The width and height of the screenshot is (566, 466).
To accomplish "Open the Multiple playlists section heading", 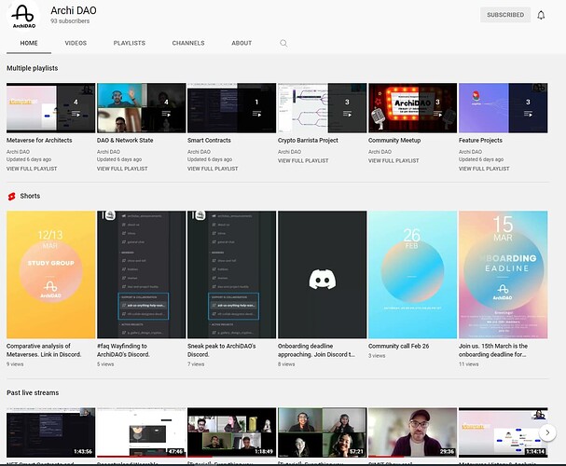I will click(32, 68).
